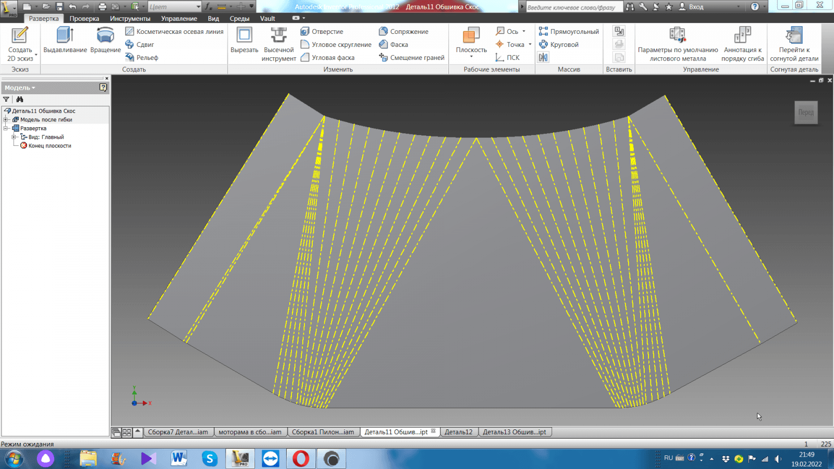Open the Цвет color dropdown
The image size is (834, 469).
coord(198,7)
